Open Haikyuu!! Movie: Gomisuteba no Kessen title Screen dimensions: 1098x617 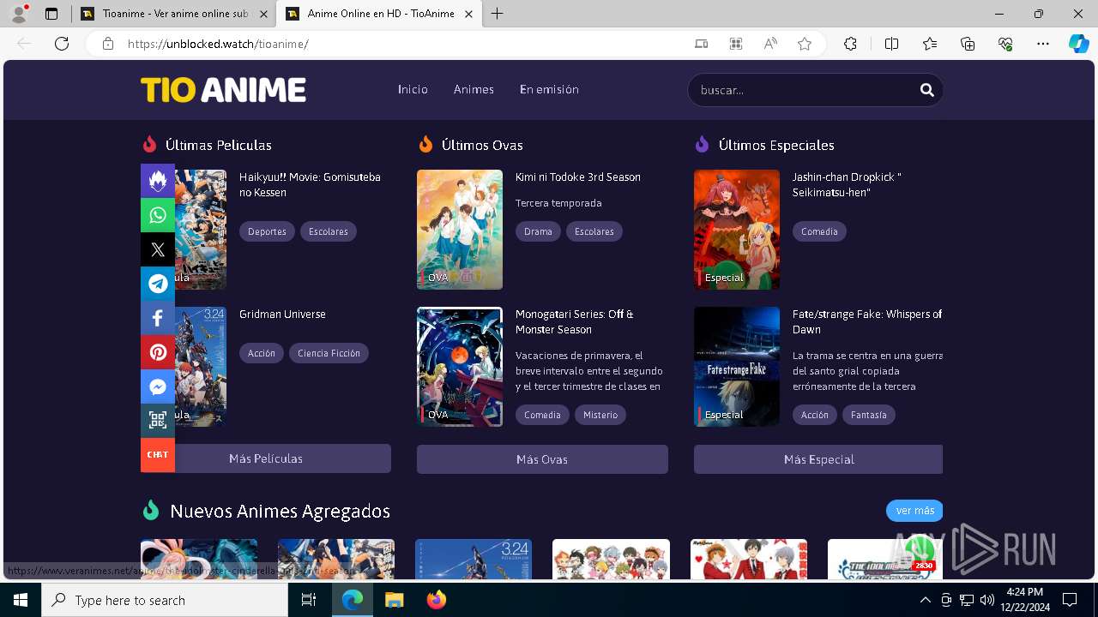310,184
